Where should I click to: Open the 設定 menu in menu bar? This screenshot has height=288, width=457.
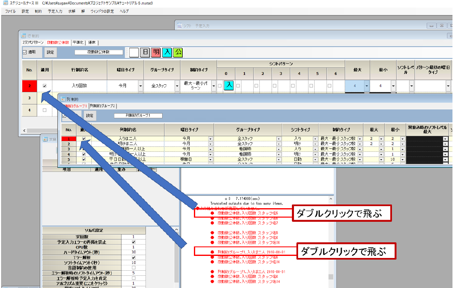[26, 12]
